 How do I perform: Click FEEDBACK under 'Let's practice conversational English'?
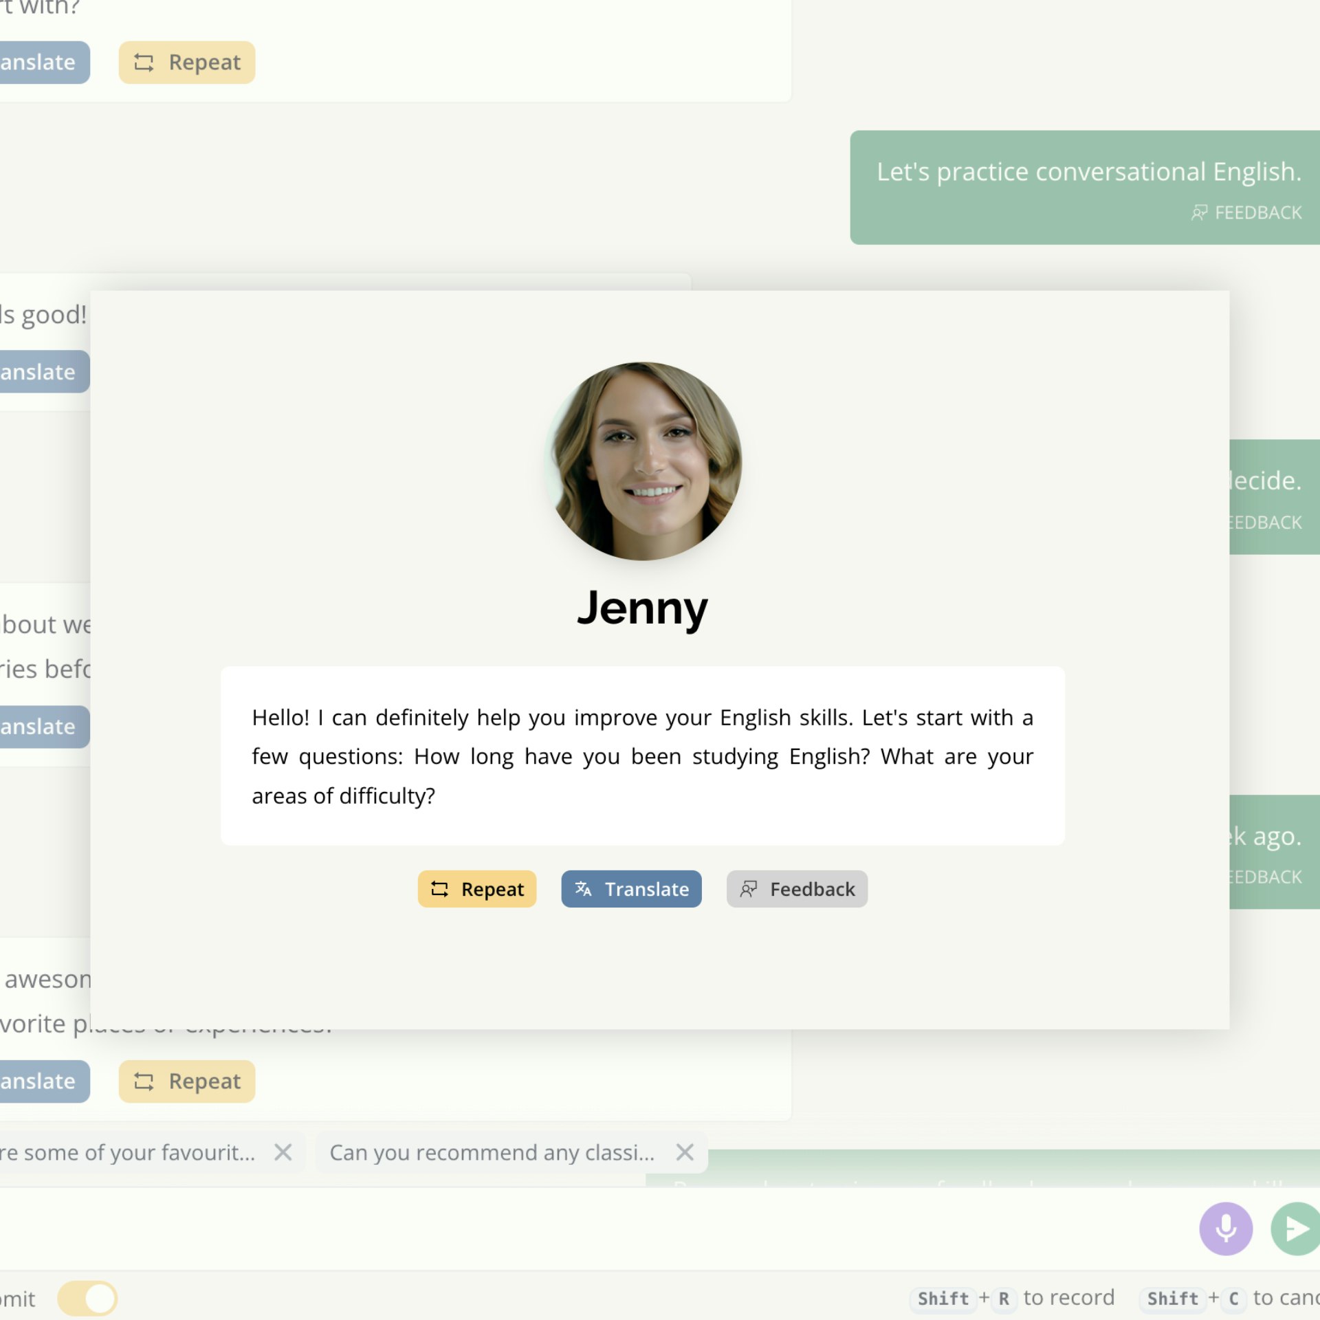(x=1246, y=212)
